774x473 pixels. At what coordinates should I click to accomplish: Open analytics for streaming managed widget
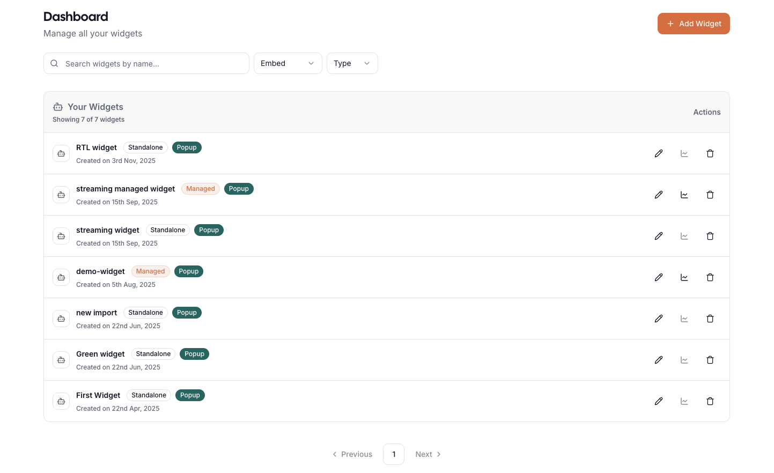(684, 195)
